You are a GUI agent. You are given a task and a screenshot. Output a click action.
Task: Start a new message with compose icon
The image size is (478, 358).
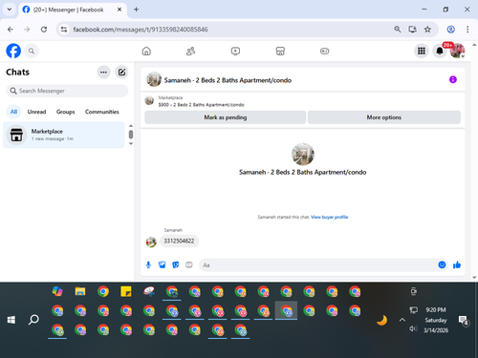[x=121, y=73]
